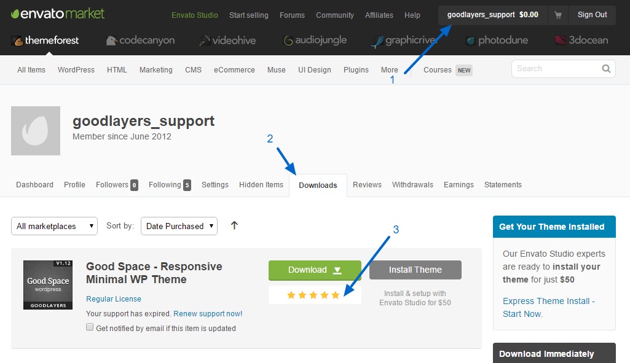
Task: Click the search magnifier icon
Action: [x=606, y=69]
